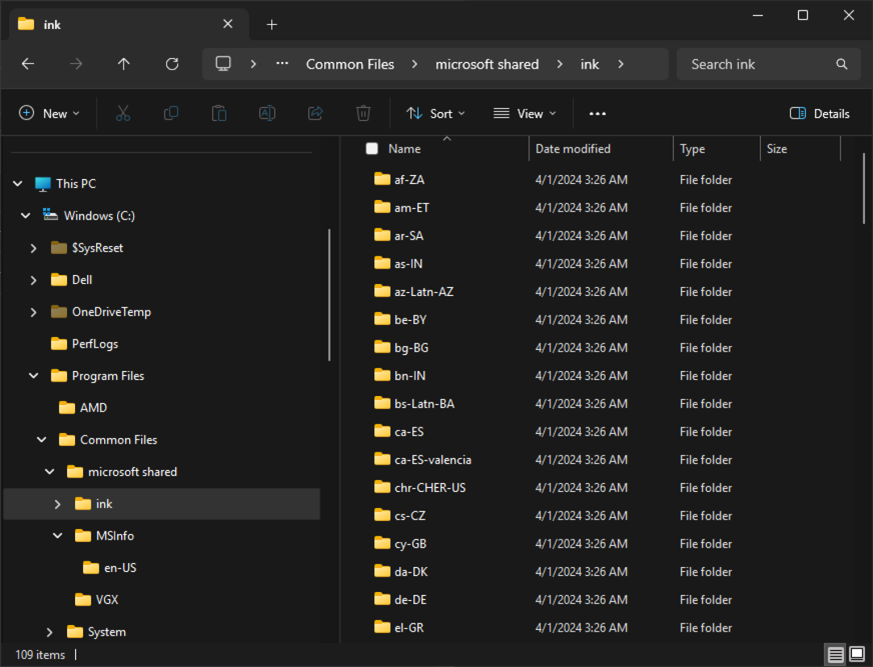Click the Search ink input field
Image resolution: width=873 pixels, height=667 pixels.
756,64
